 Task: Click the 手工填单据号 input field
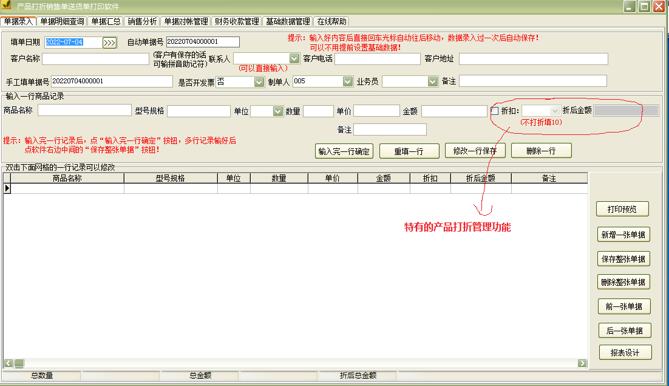point(112,81)
